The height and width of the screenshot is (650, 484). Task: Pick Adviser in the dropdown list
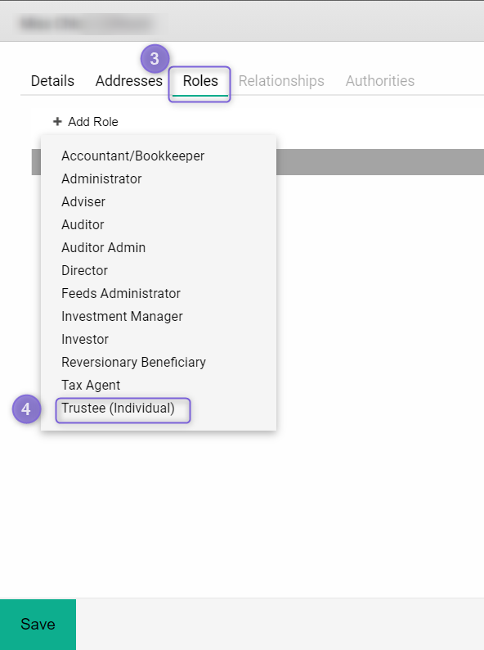point(83,201)
